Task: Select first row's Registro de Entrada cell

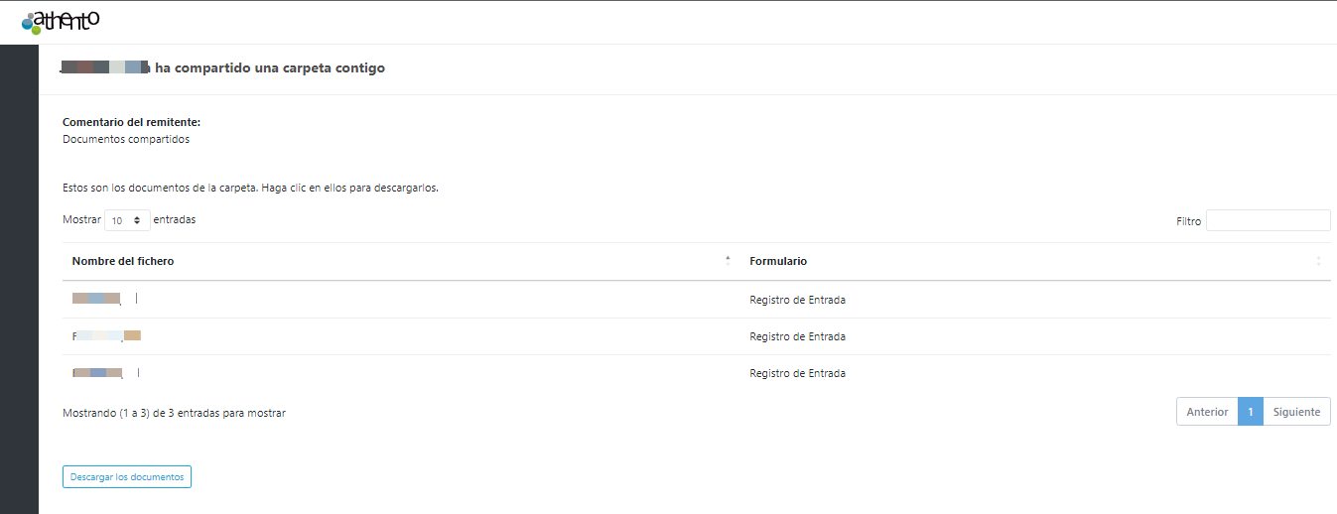Action: [797, 300]
